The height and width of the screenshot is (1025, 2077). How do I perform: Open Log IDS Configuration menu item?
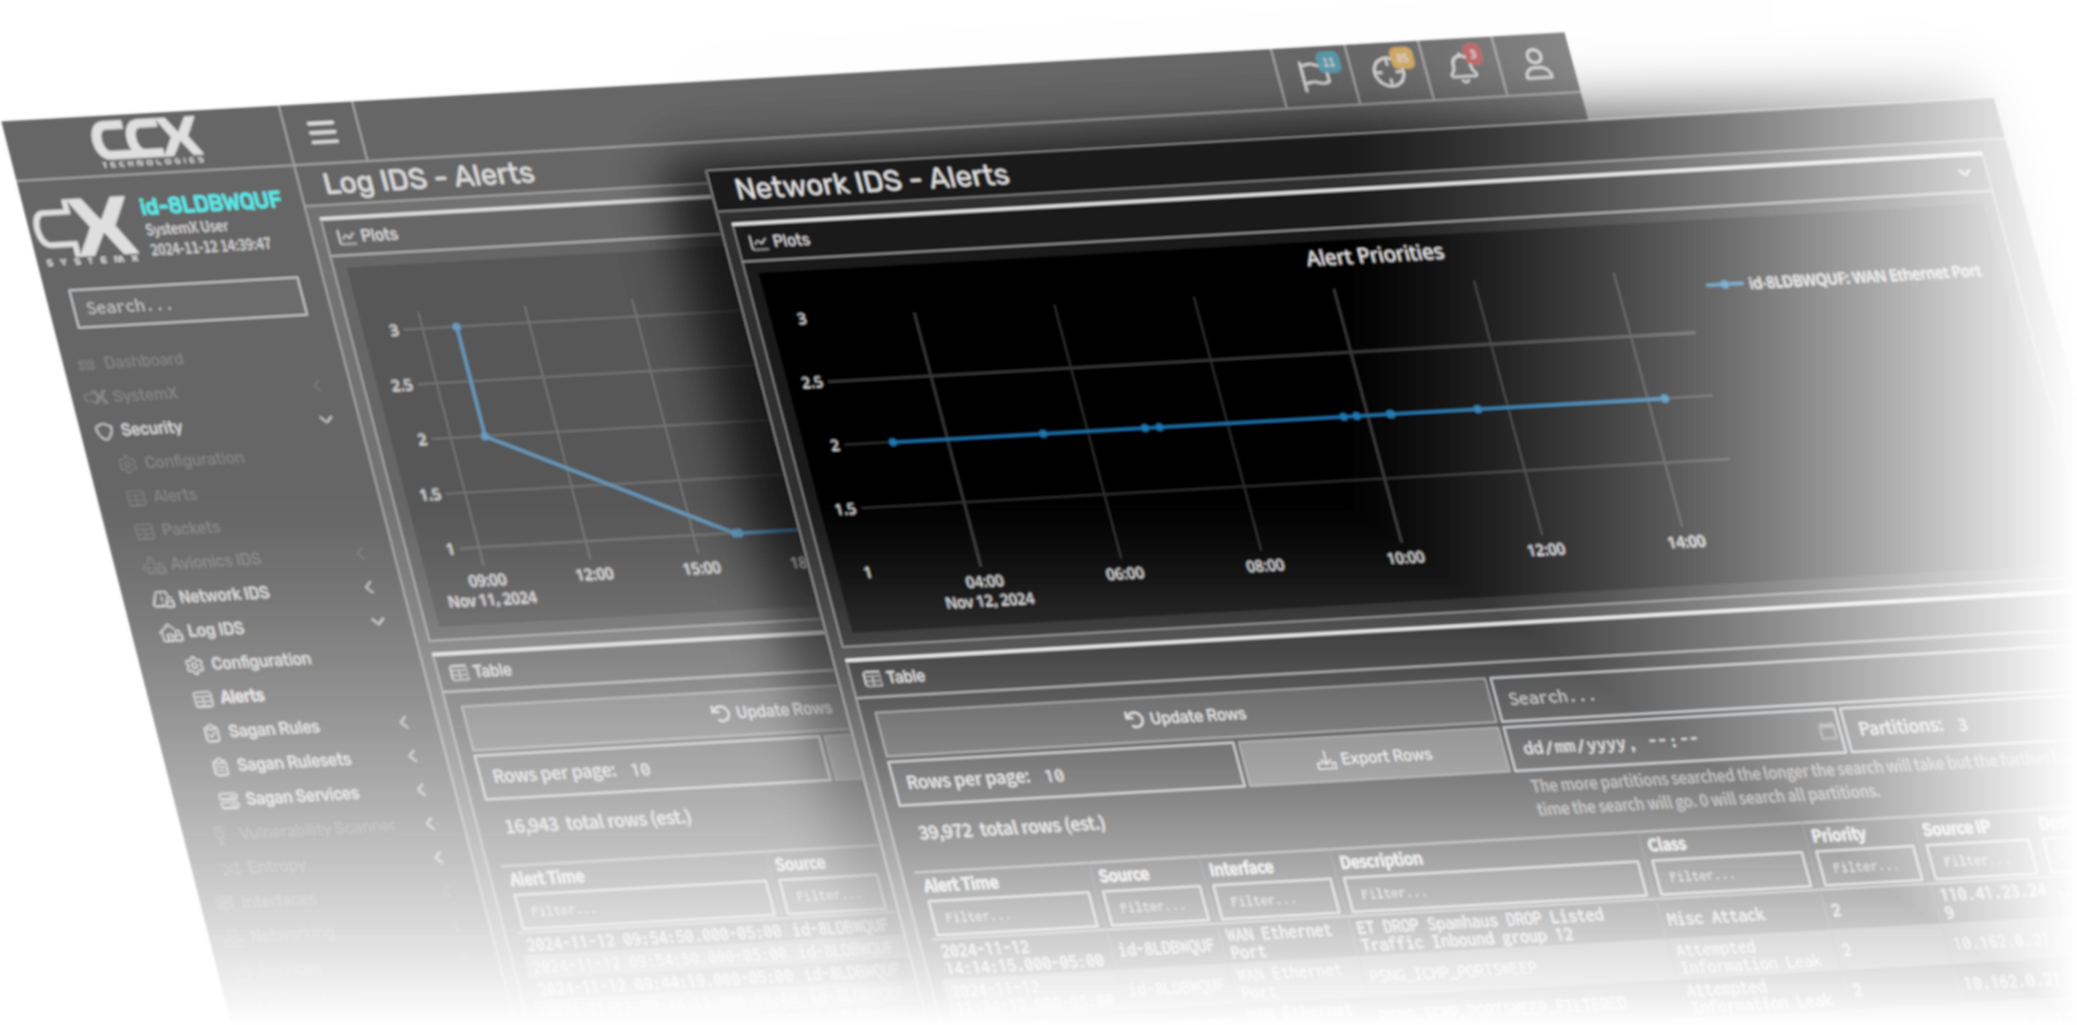coord(259,662)
